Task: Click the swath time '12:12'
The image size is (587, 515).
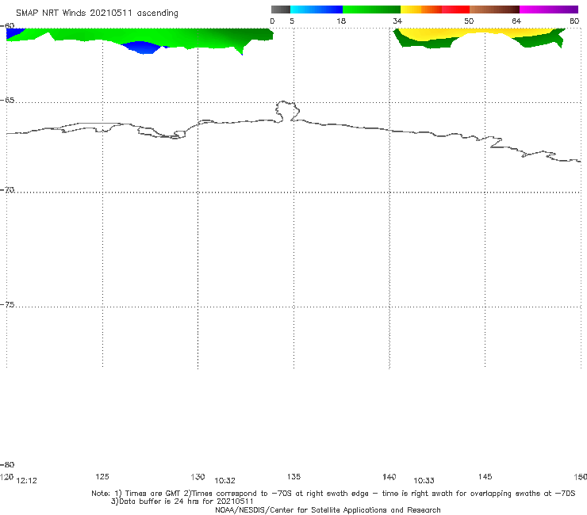Action: (x=27, y=481)
